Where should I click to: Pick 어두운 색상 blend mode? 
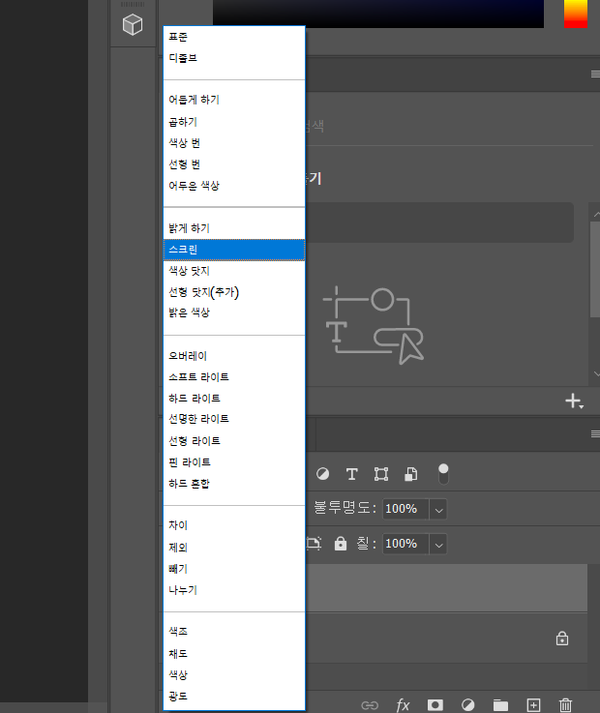coord(234,186)
